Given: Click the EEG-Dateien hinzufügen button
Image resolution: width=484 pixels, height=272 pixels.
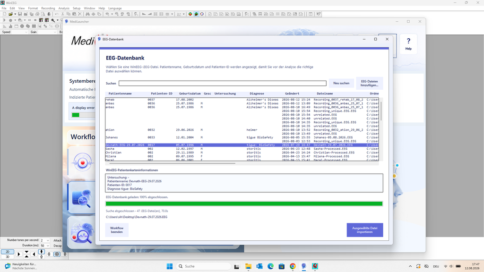Looking at the screenshot, I should 369,83.
